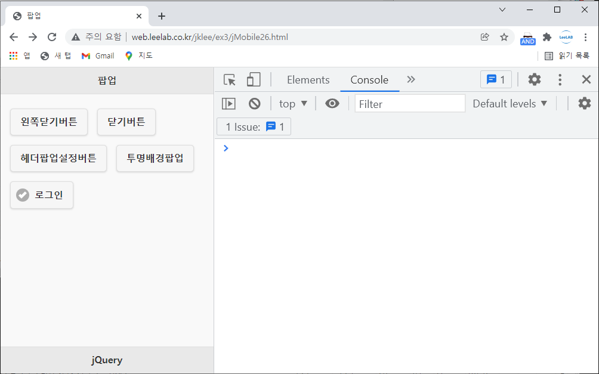Show the console sidebar icon
The height and width of the screenshot is (374, 599).
pyautogui.click(x=229, y=104)
